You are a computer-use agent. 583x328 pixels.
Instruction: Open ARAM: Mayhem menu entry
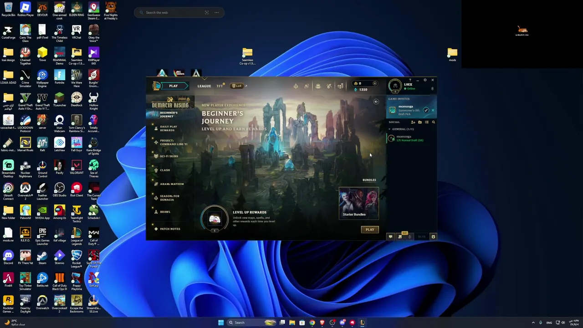point(172,184)
